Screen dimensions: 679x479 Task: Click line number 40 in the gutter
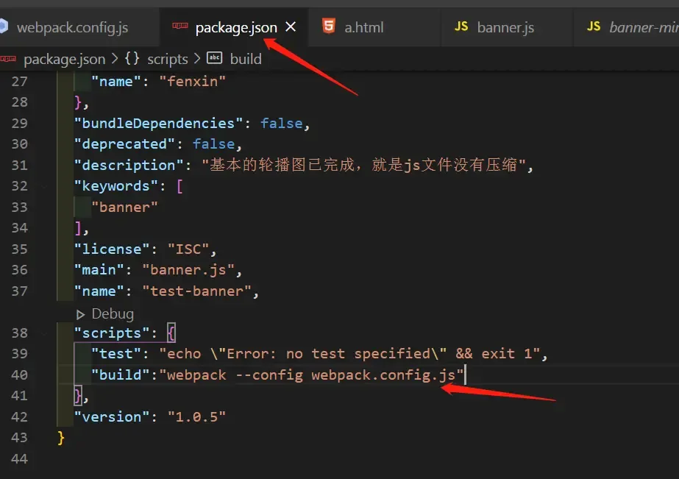coord(20,375)
